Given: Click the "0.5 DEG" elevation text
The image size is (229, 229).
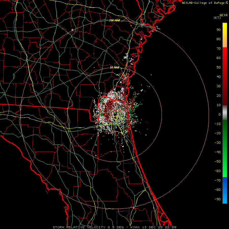Looking at the screenshot, I should [116, 227].
